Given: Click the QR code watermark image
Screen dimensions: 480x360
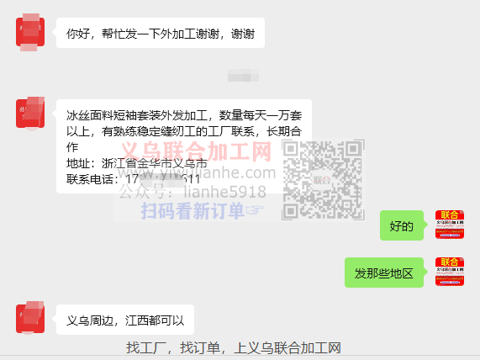Looking at the screenshot, I should pos(323,180).
